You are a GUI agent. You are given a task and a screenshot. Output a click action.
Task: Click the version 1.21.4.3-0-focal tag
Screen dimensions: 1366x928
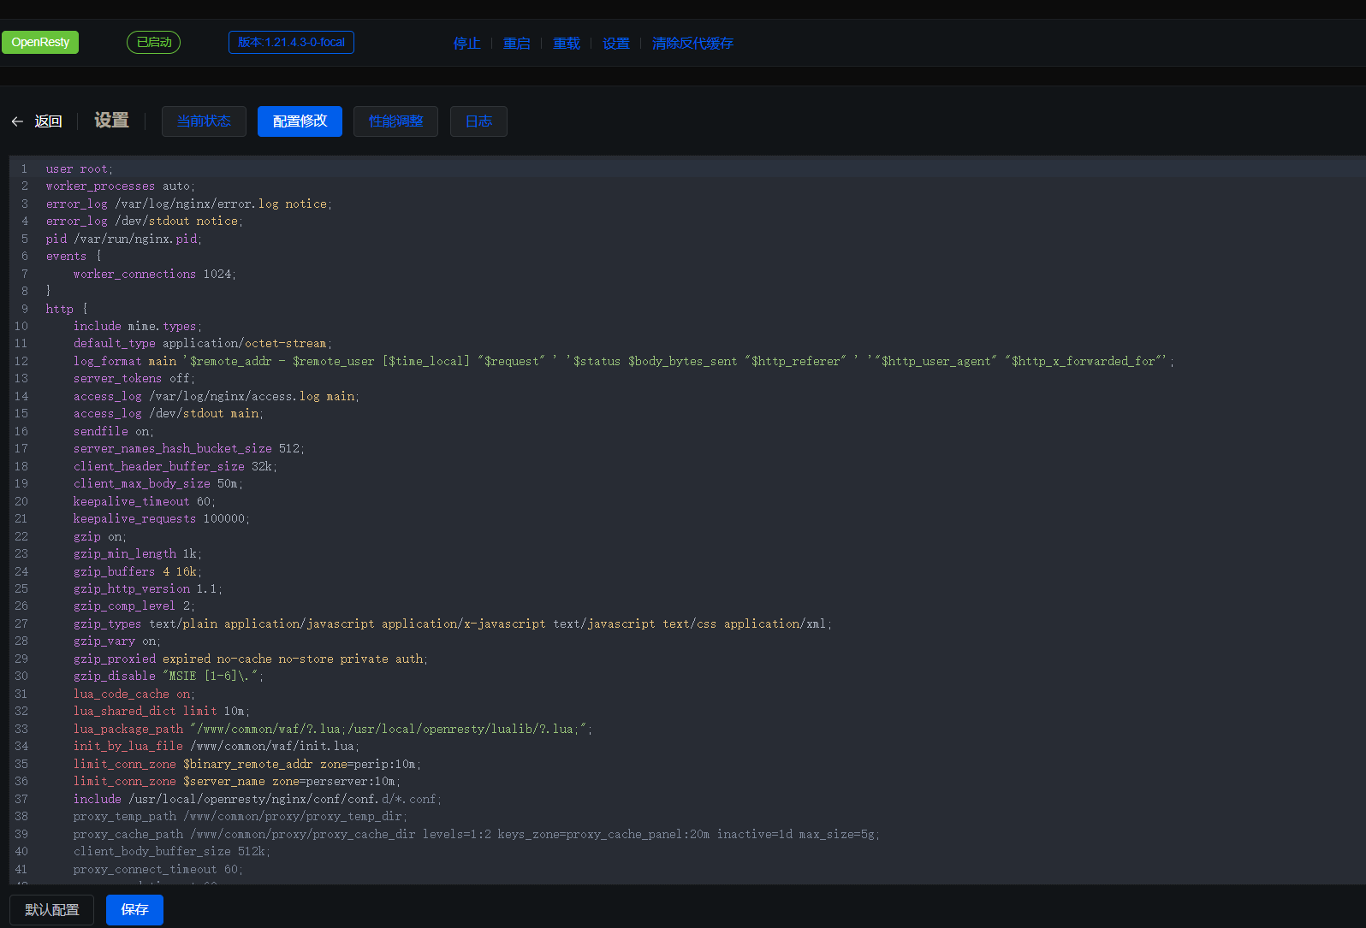291,42
